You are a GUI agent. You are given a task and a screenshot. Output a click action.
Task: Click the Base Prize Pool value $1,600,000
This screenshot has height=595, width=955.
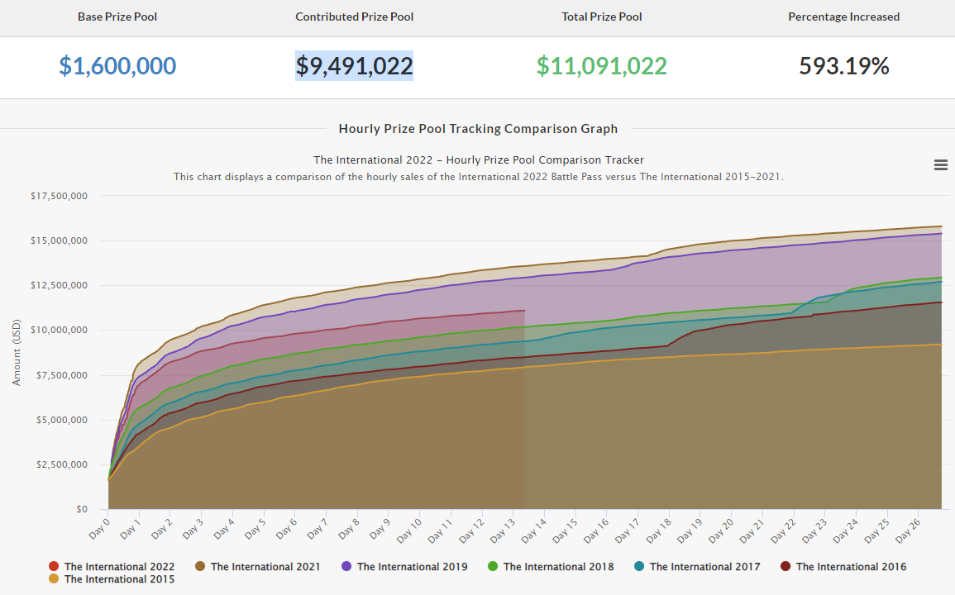117,66
